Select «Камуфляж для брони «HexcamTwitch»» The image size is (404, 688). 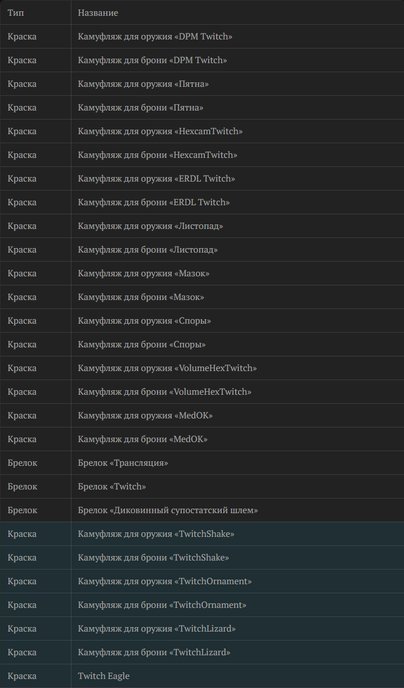158,155
